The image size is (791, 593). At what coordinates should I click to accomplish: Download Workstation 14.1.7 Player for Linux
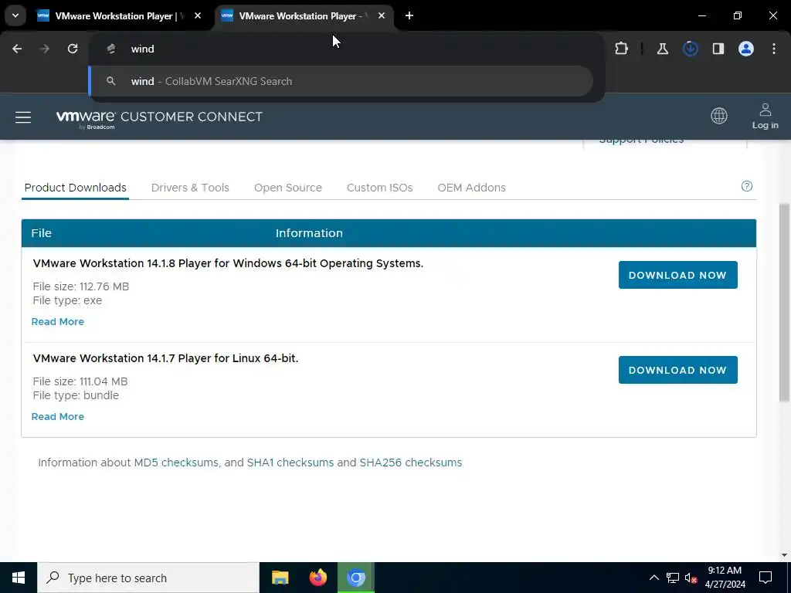point(677,370)
